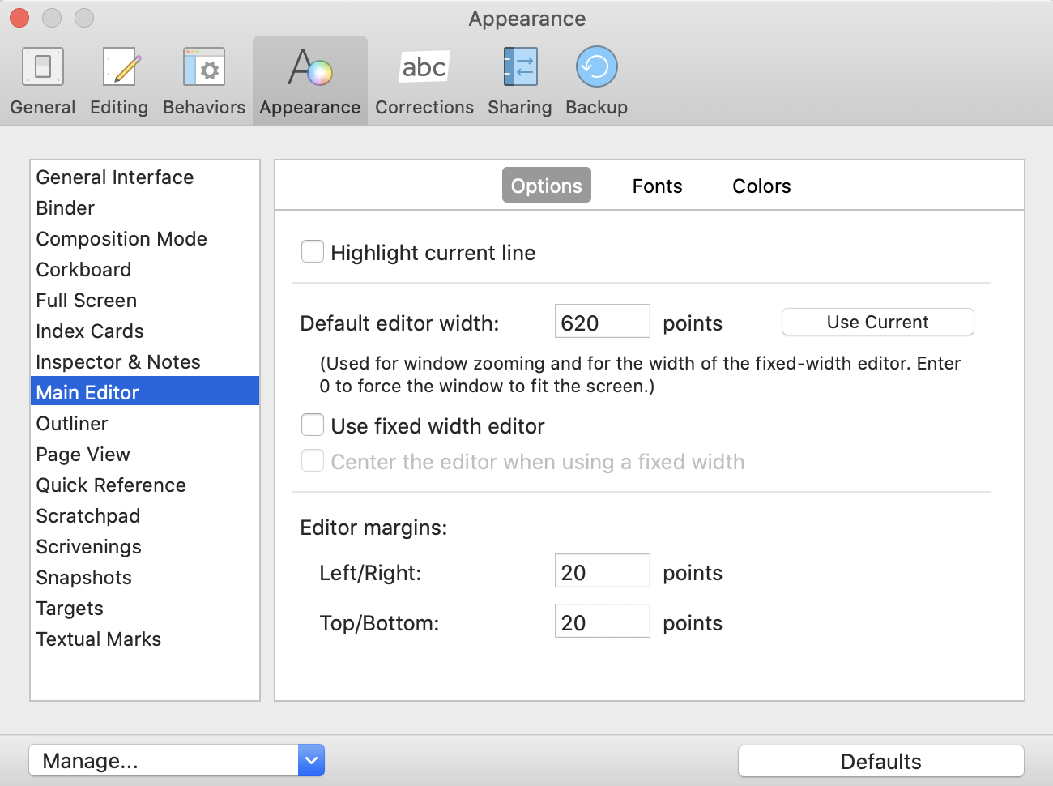This screenshot has height=786, width=1053.
Task: Switch to the Fonts tab
Action: tap(657, 186)
